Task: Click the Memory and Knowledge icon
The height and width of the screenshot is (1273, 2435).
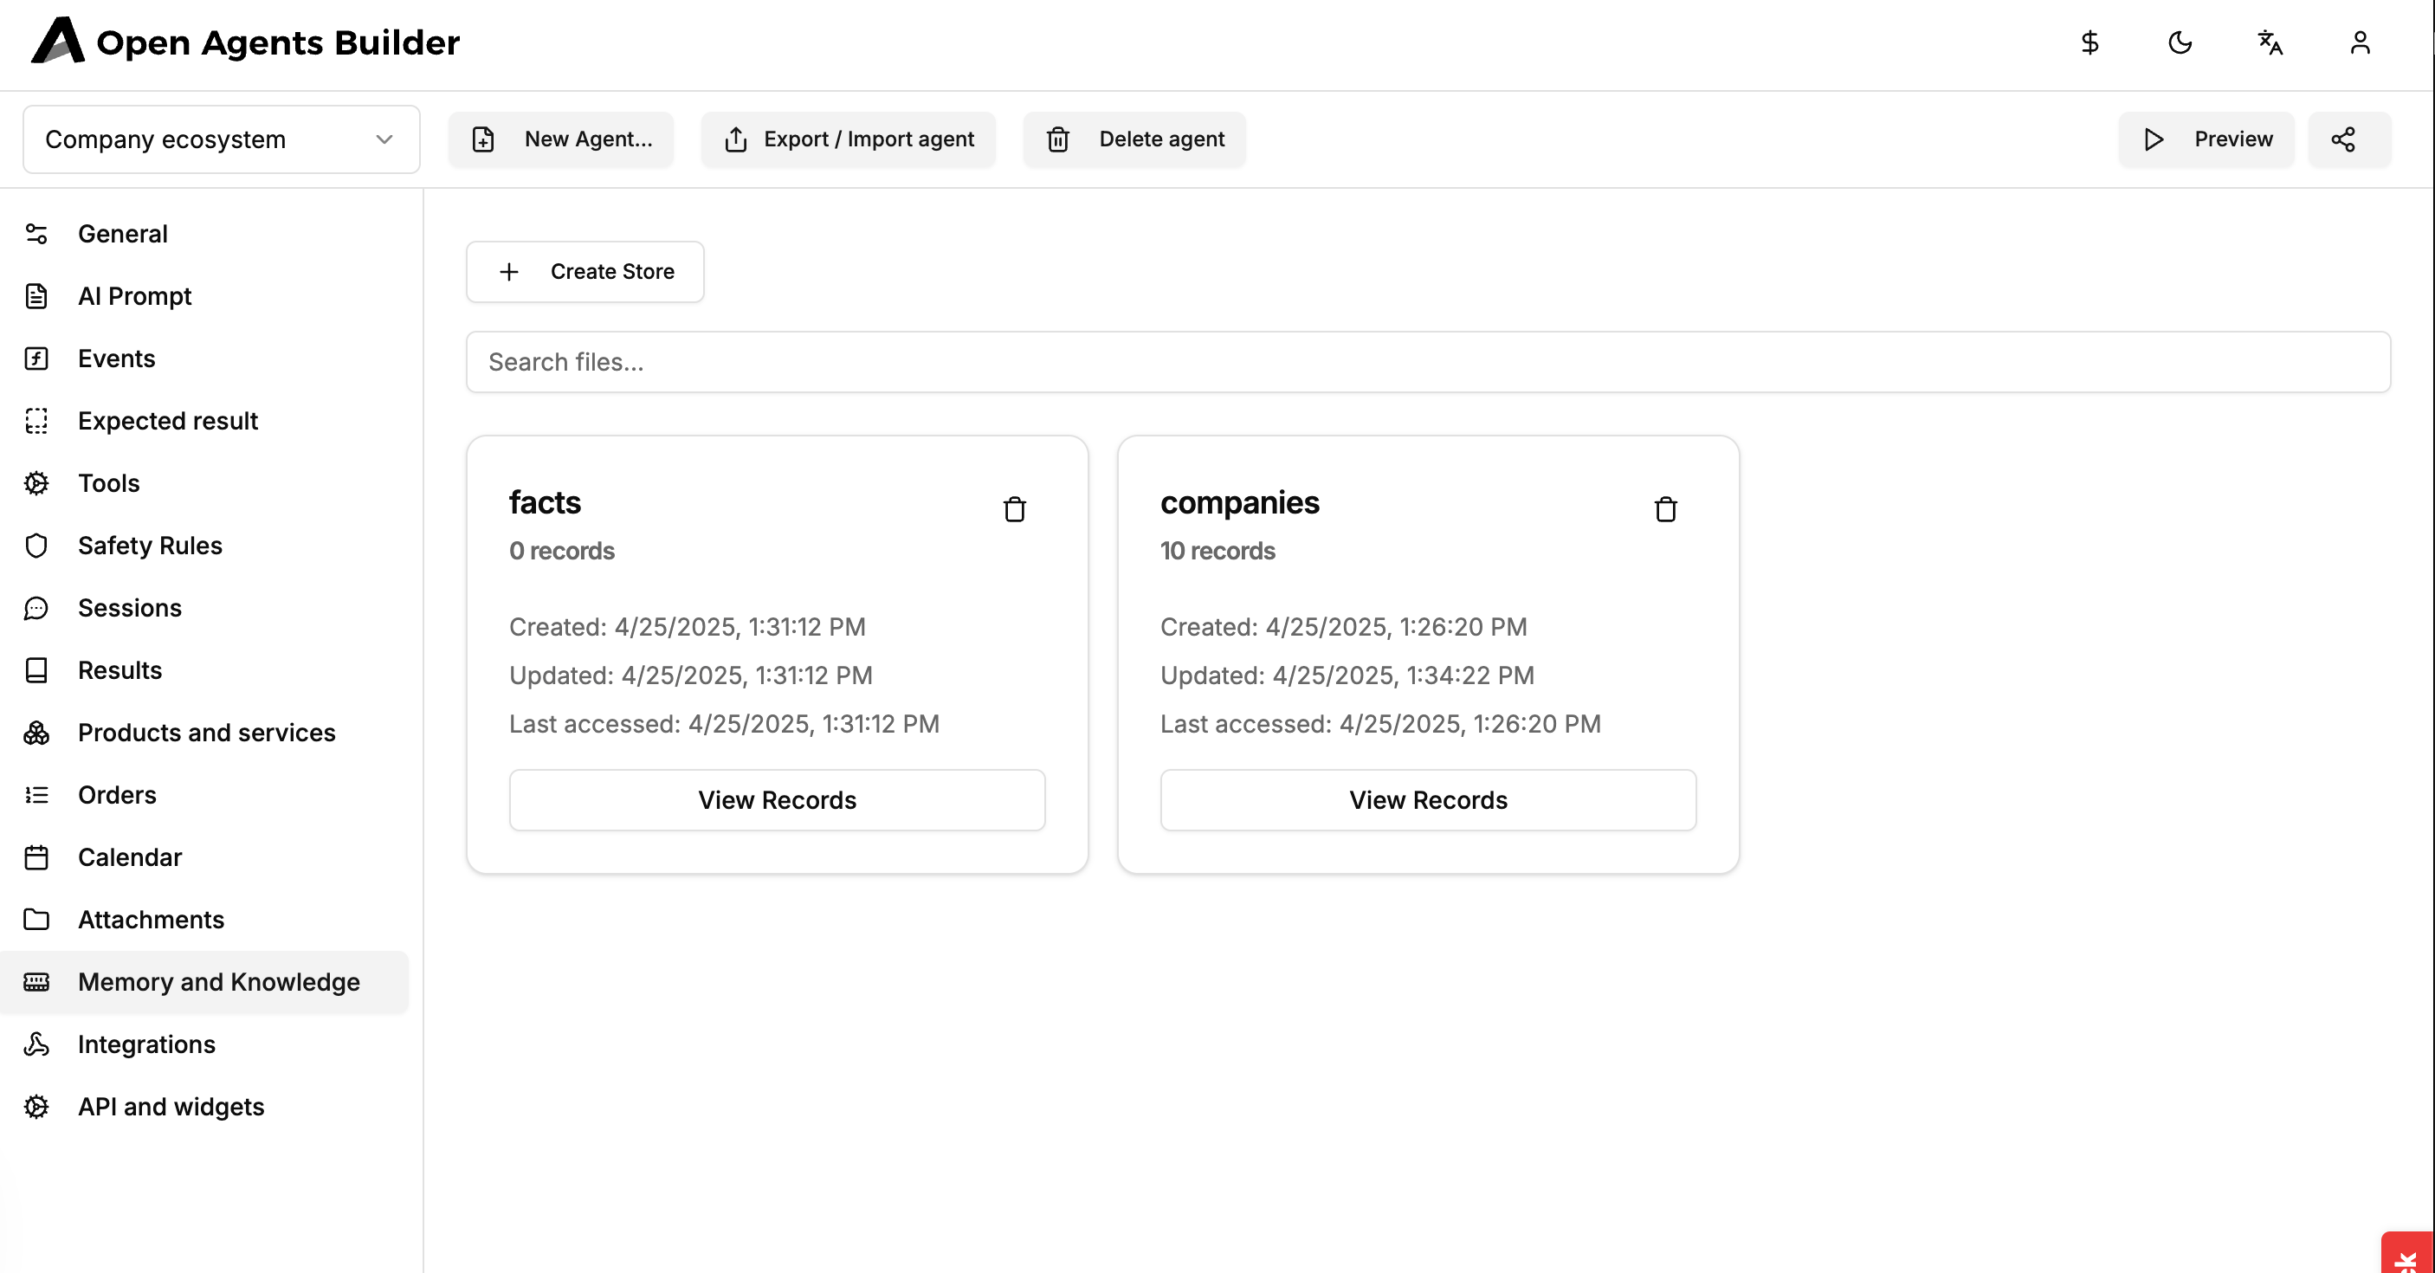Action: pos(36,982)
